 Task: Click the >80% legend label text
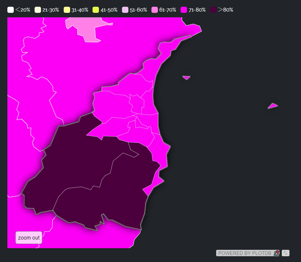tap(226, 10)
